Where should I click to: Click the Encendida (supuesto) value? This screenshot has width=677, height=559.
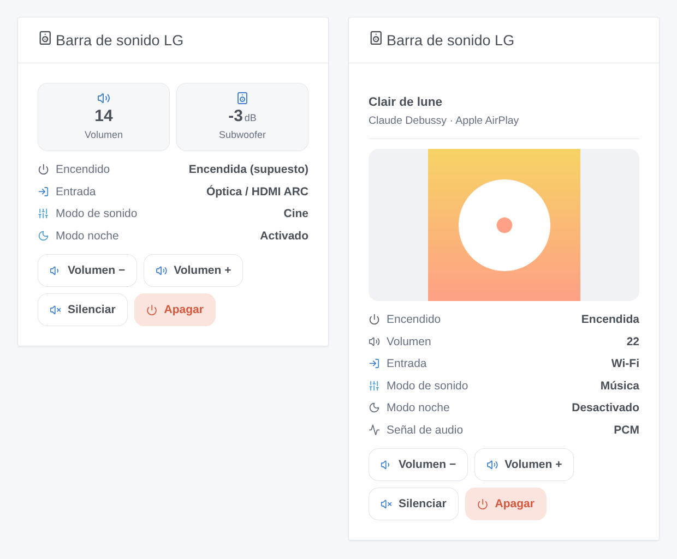(248, 169)
